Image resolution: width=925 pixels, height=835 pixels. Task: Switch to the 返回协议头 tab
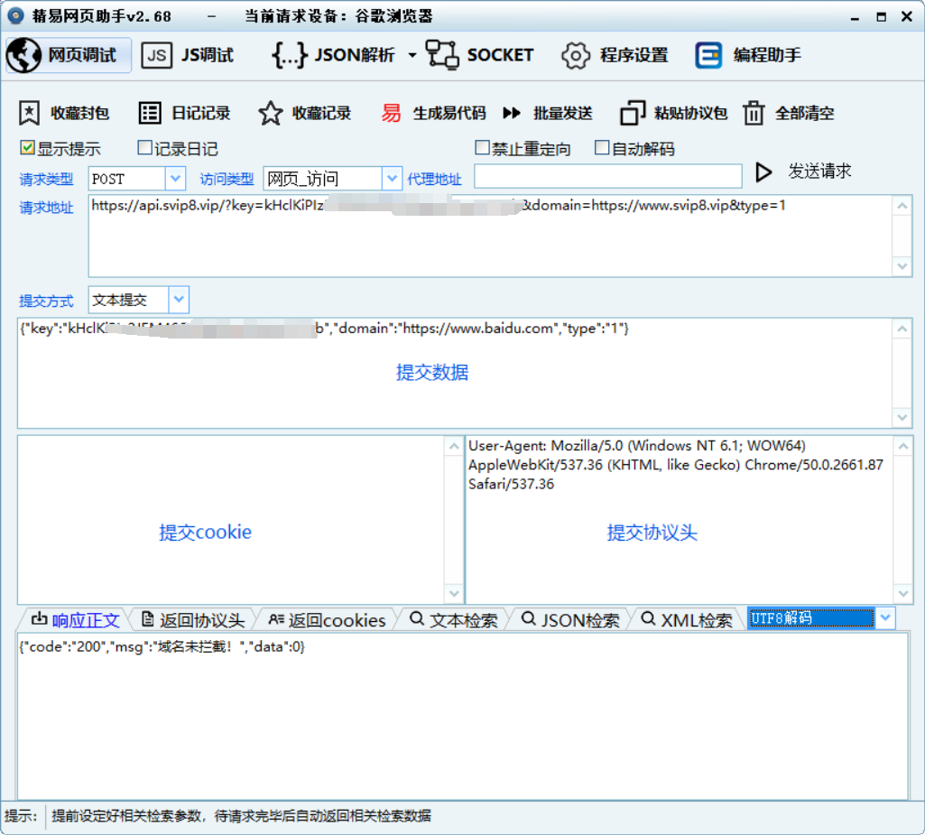(x=195, y=619)
